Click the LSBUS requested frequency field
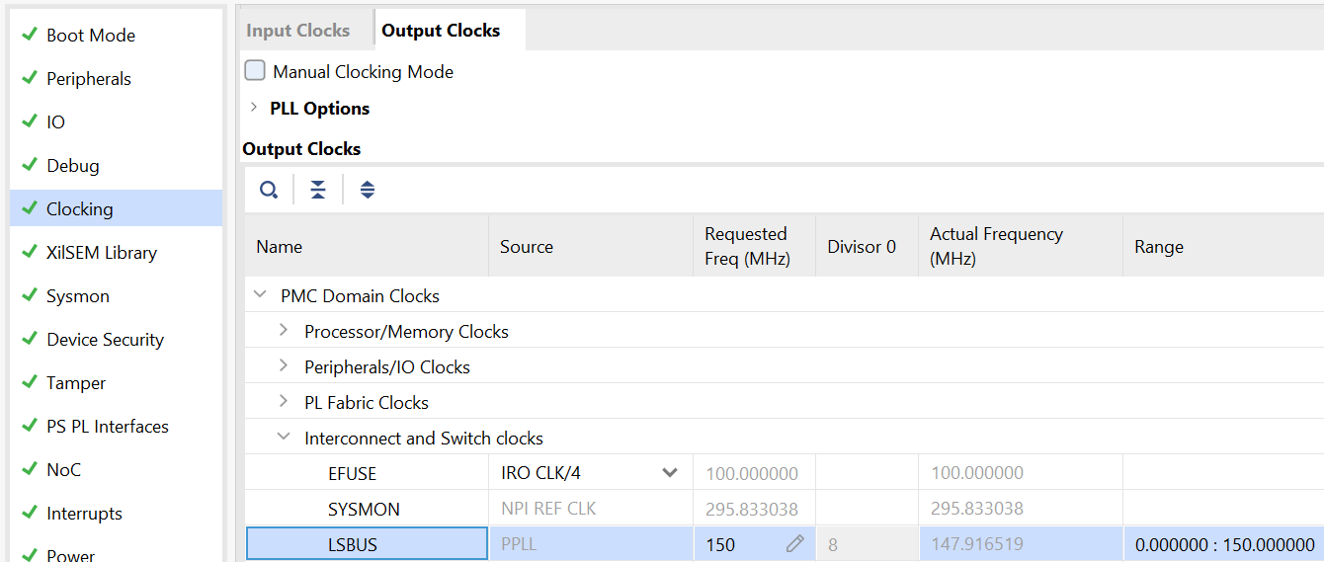 (741, 544)
